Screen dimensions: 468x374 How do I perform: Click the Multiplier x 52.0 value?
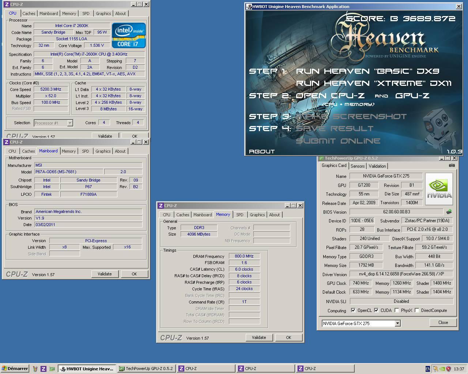[51, 96]
